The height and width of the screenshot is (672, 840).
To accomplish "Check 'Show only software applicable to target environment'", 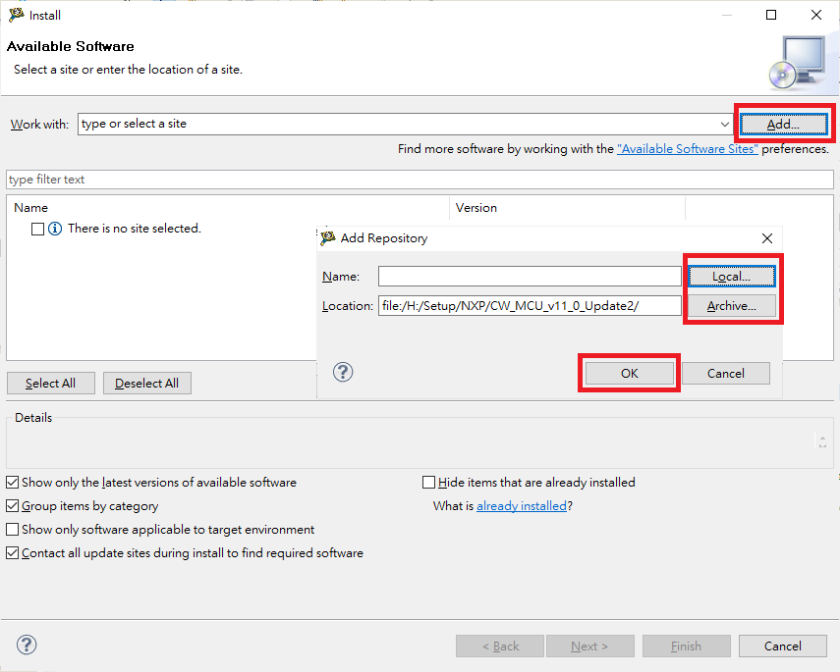I will (12, 530).
